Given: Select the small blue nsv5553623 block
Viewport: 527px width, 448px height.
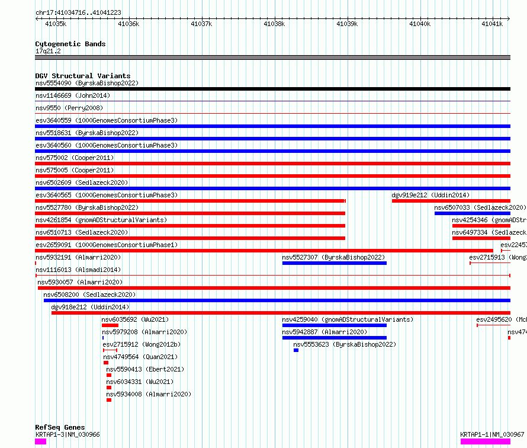Looking at the screenshot, I should click(x=296, y=350).
